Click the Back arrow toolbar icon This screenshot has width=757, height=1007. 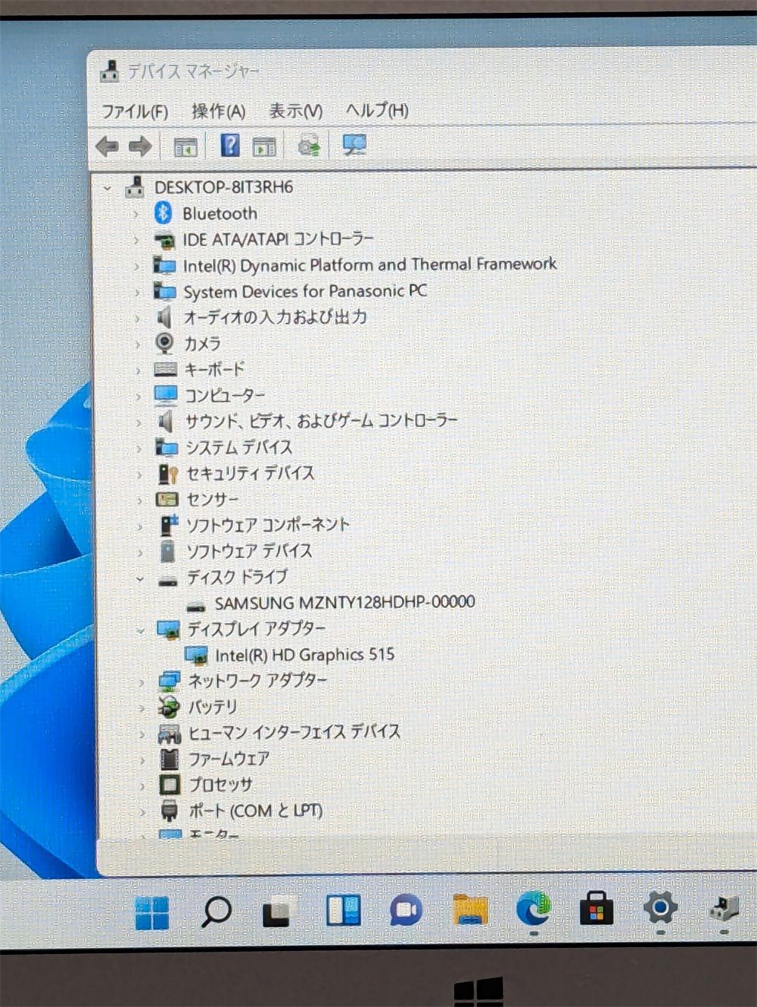(107, 145)
